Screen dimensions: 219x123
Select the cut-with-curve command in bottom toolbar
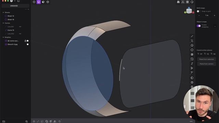pos(51,122)
